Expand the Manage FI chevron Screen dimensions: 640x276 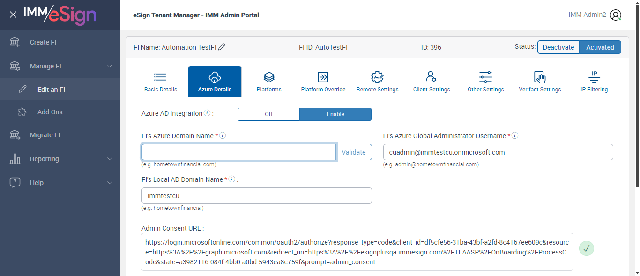coord(110,66)
